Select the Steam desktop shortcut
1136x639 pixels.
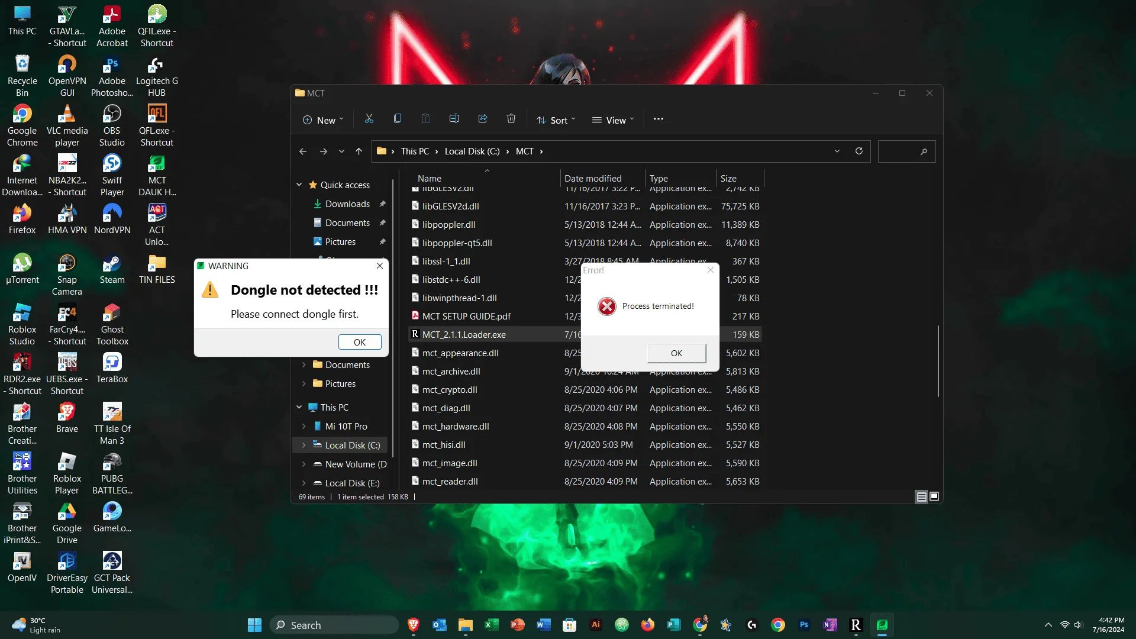tap(112, 270)
